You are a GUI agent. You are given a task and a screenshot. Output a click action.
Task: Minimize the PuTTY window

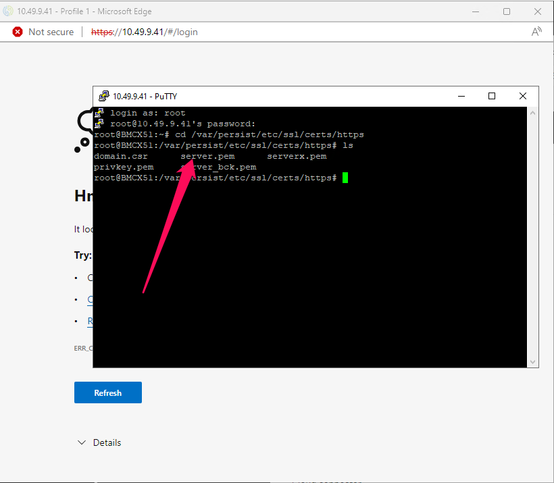[461, 96]
